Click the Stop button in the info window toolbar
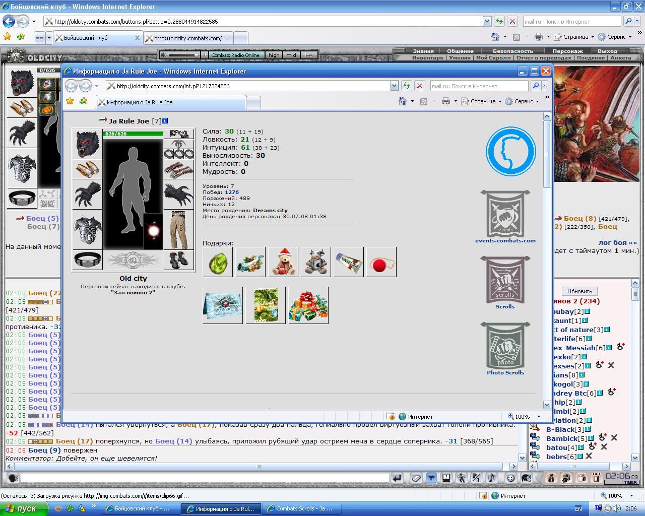Screen dimensions: 645x516 click(x=420, y=86)
